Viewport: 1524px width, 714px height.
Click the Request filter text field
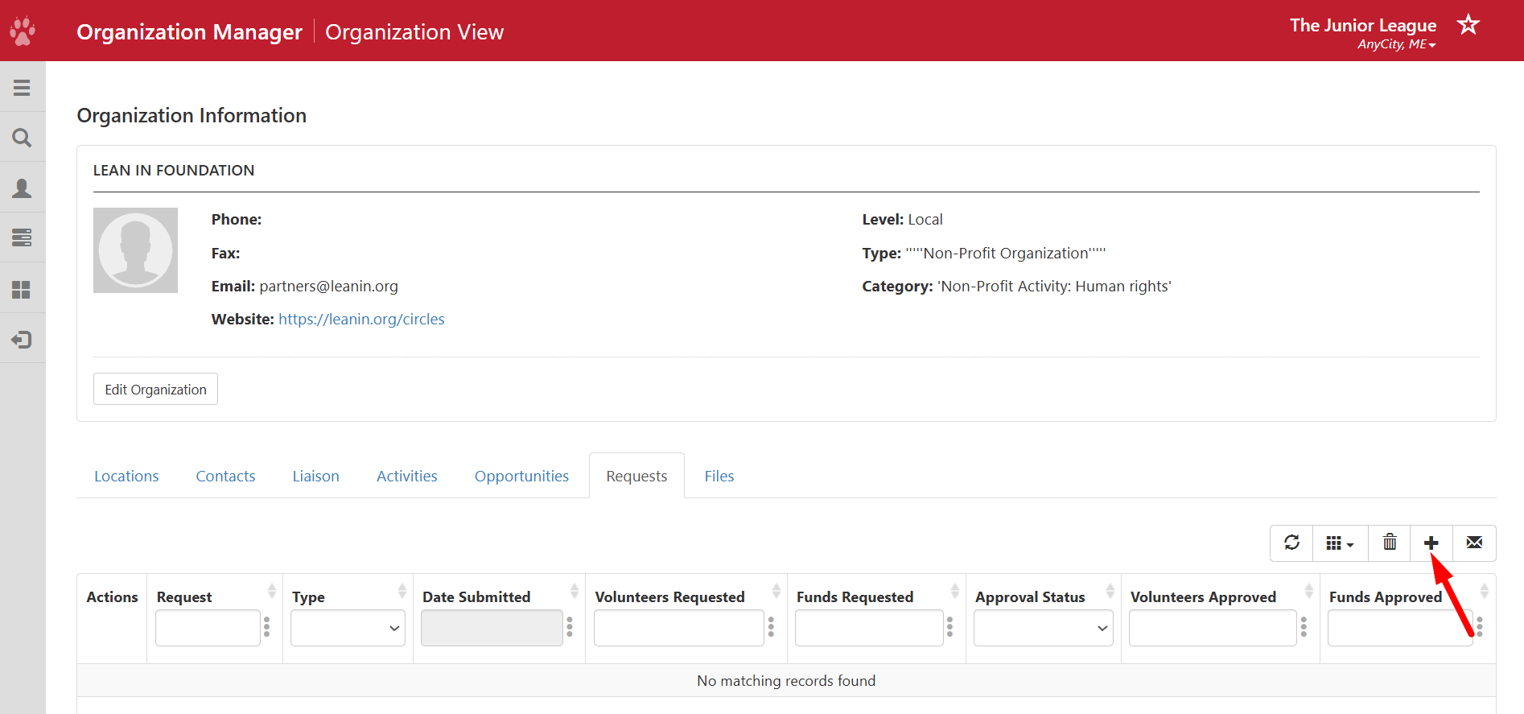click(x=208, y=628)
